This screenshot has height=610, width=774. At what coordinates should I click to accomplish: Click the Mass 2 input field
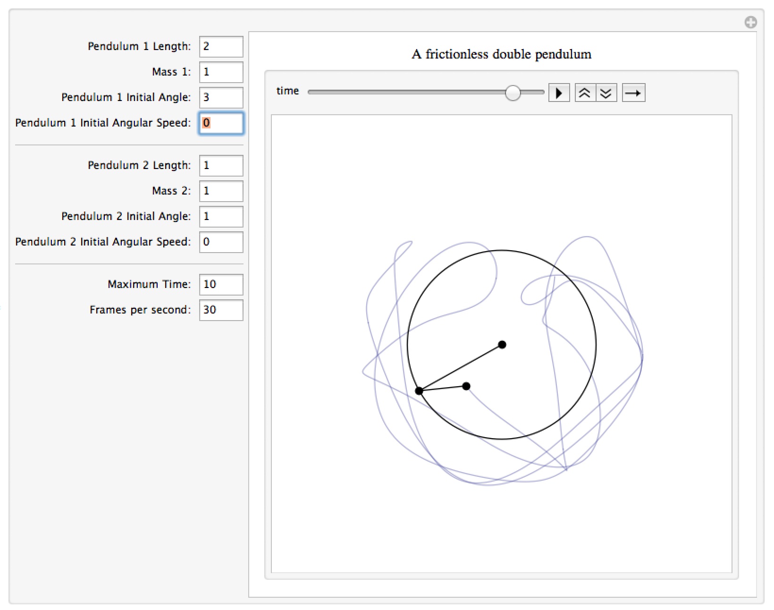pyautogui.click(x=221, y=191)
